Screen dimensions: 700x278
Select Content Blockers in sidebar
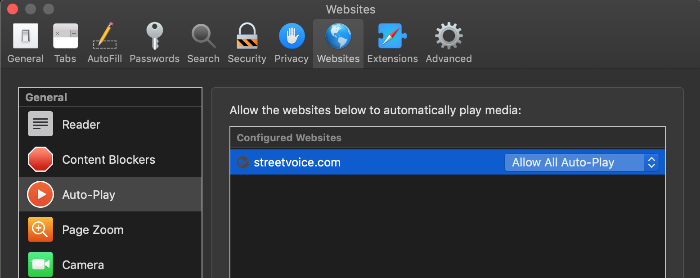coord(110,159)
